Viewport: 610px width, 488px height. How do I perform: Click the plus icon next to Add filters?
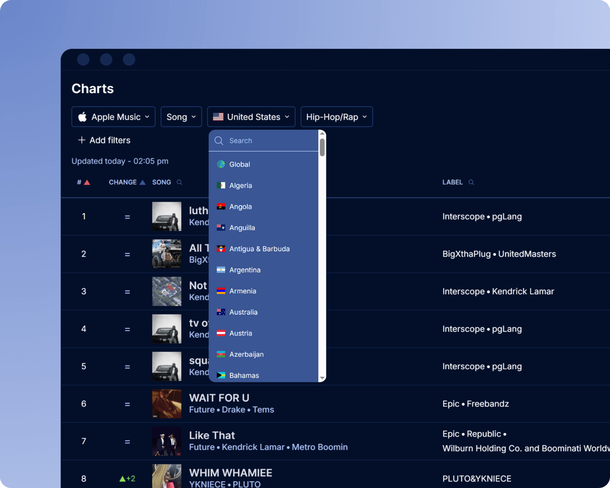pos(82,140)
